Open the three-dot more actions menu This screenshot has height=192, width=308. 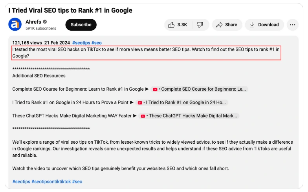292,25
